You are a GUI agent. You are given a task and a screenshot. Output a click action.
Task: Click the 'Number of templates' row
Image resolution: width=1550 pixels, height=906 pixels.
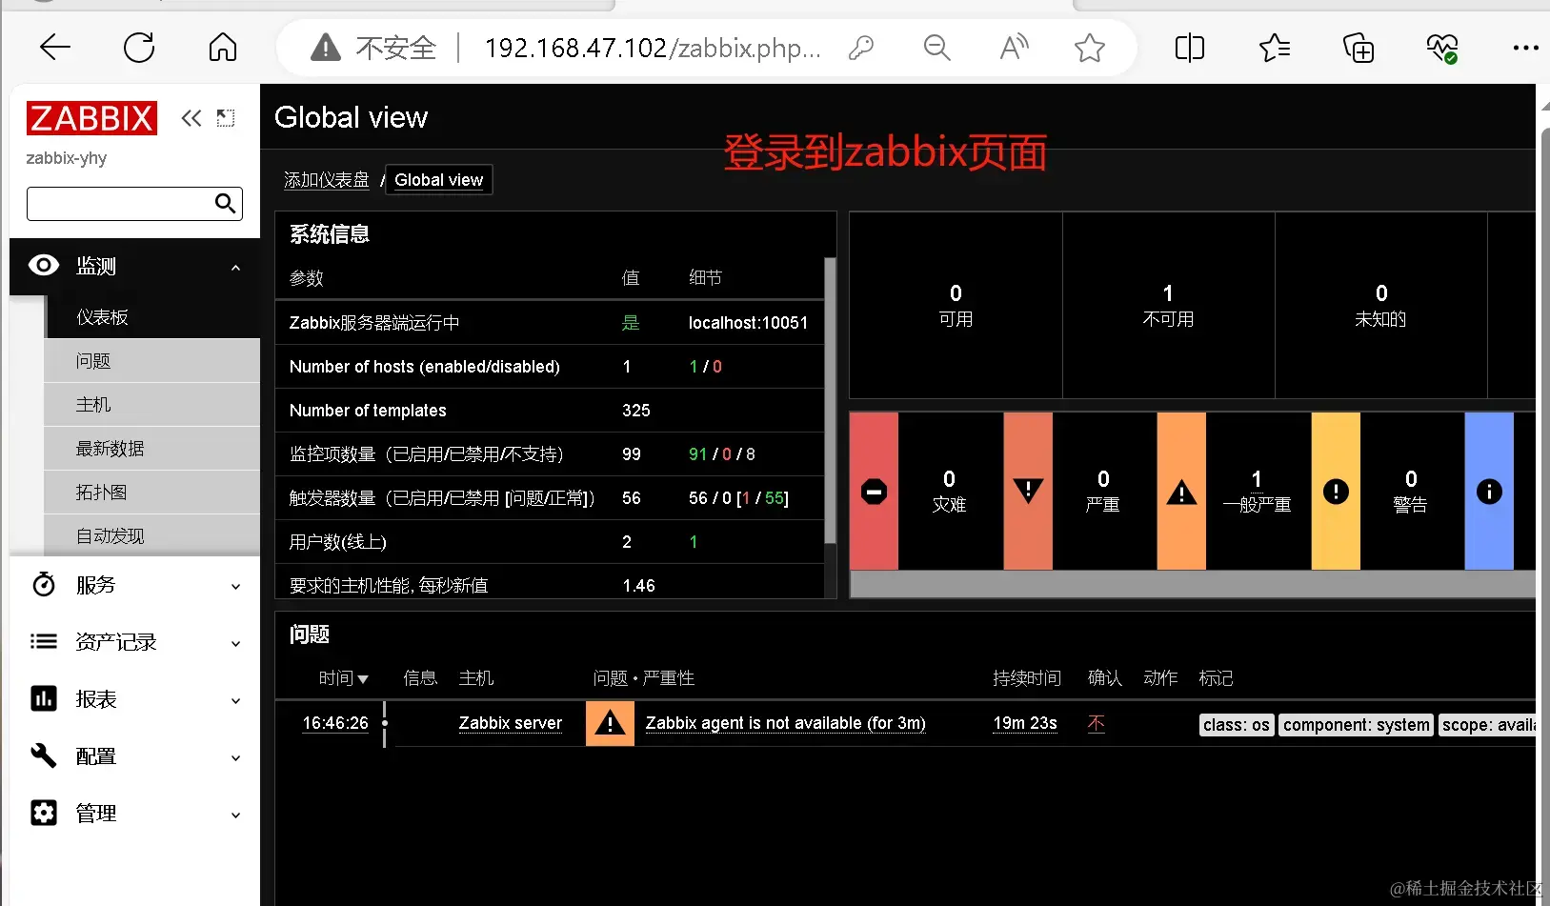coord(549,411)
